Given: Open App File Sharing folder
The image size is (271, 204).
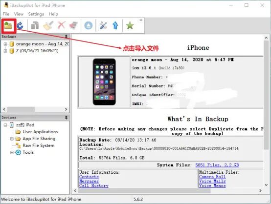Looking at the screenshot, I should click(x=39, y=139).
